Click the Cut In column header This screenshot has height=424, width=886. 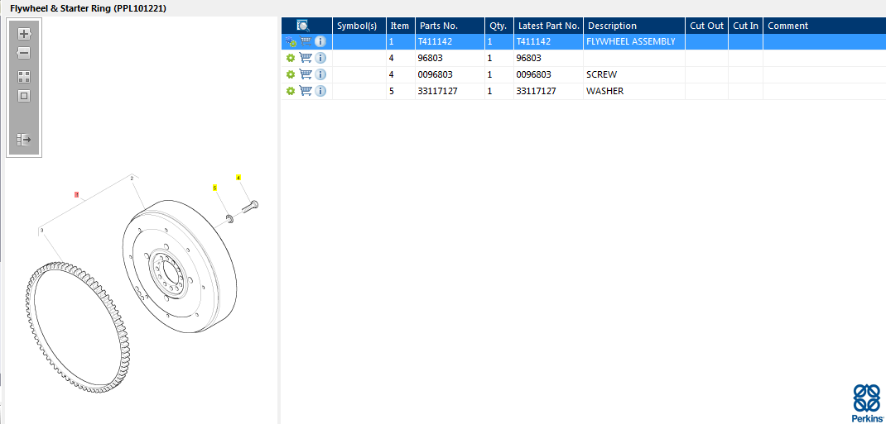tap(745, 26)
